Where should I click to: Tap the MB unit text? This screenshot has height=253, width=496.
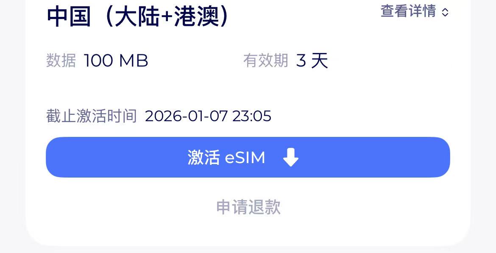tap(134, 61)
